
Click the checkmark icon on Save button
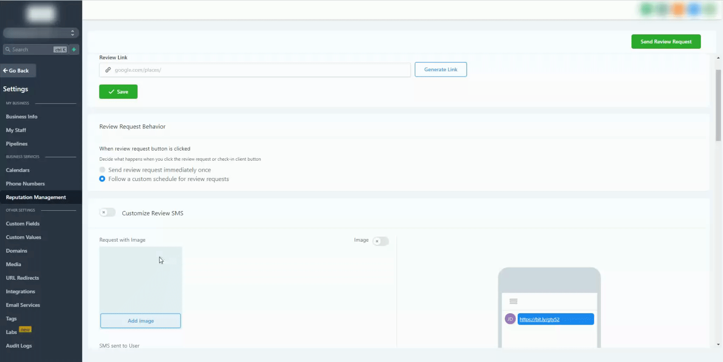click(111, 92)
